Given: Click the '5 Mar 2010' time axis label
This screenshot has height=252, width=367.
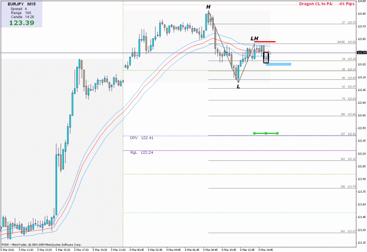Looking at the screenshot, I should coord(8,250).
